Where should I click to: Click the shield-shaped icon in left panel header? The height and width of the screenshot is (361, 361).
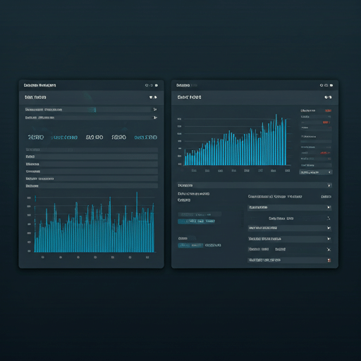coord(151,97)
